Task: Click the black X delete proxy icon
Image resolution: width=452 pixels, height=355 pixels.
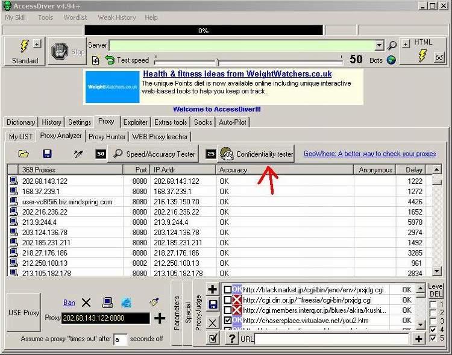Action: [86, 303]
